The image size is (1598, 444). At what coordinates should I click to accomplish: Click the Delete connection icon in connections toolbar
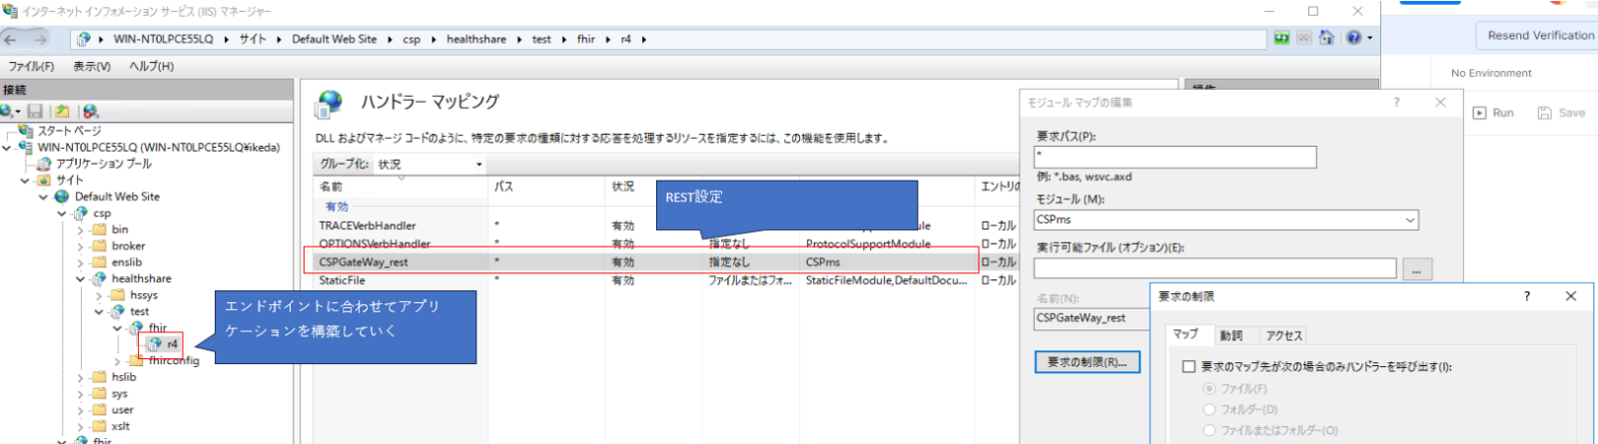91,112
